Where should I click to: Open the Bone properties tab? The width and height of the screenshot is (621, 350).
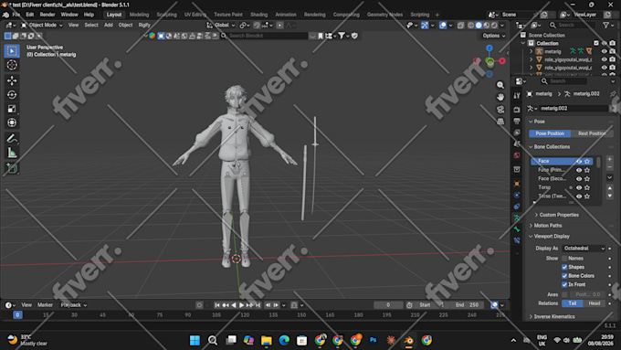pyautogui.click(x=517, y=229)
